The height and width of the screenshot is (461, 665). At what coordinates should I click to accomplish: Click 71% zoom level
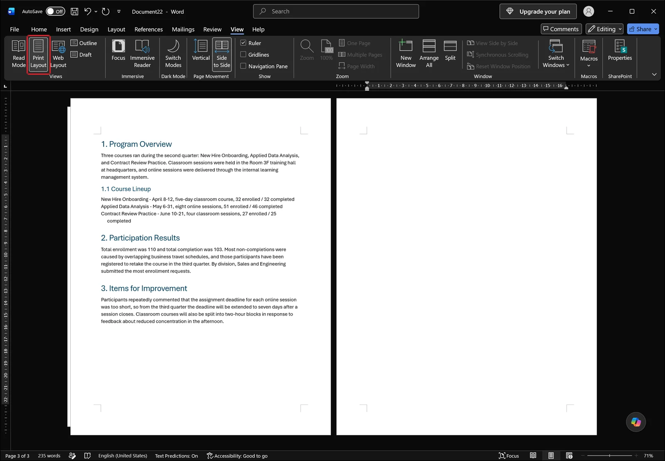(x=648, y=456)
